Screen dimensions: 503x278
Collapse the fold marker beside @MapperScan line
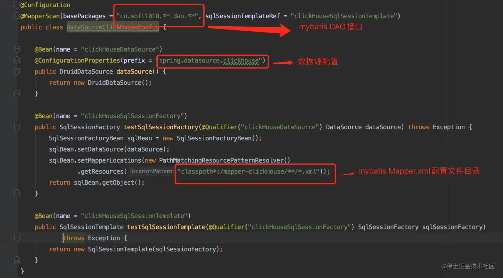(17, 16)
